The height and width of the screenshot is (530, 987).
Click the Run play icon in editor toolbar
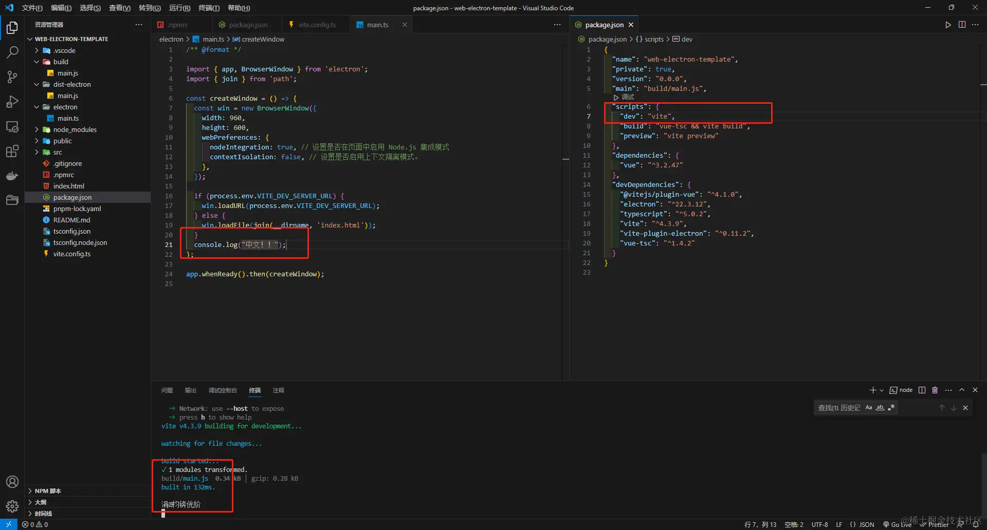[948, 25]
